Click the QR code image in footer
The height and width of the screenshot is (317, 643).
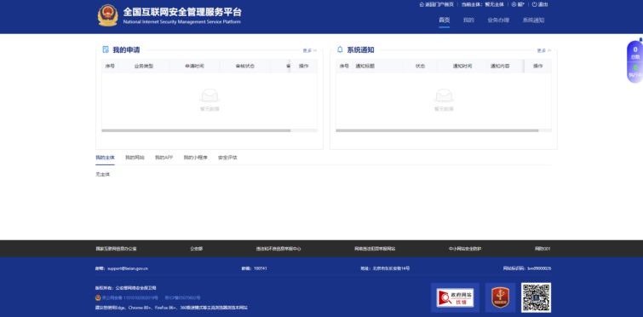[x=536, y=297]
